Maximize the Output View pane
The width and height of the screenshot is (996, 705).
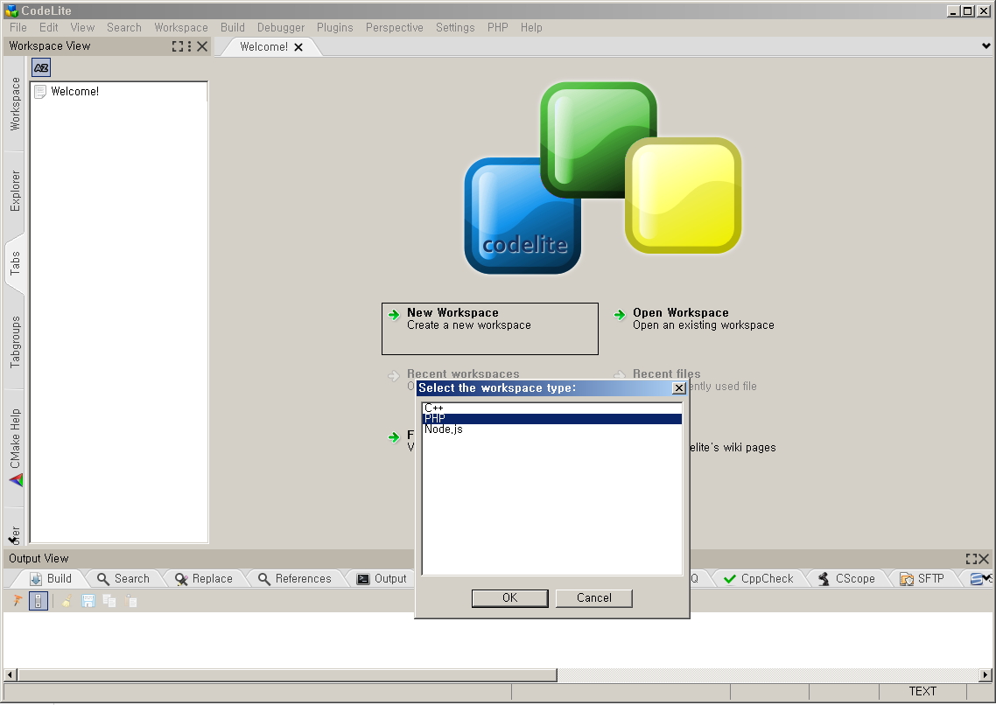[x=971, y=558]
